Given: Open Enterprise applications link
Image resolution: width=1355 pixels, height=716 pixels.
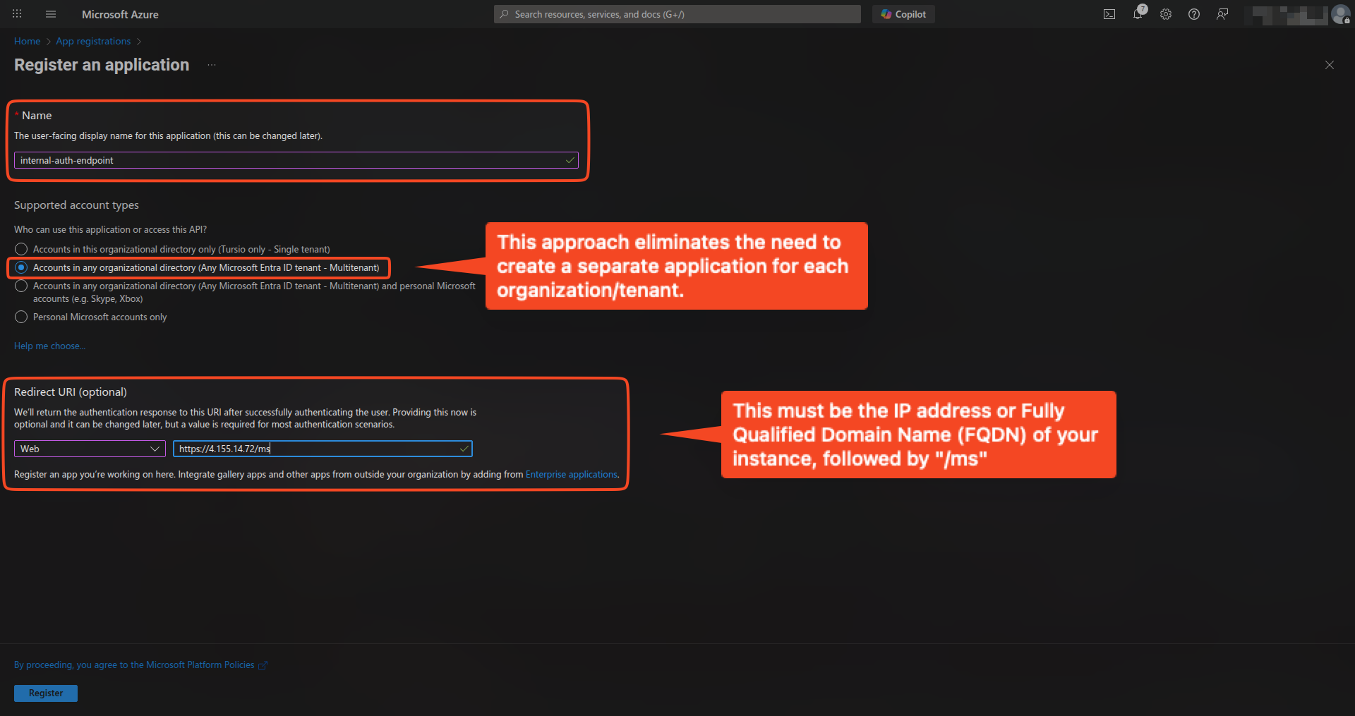Looking at the screenshot, I should (571, 474).
